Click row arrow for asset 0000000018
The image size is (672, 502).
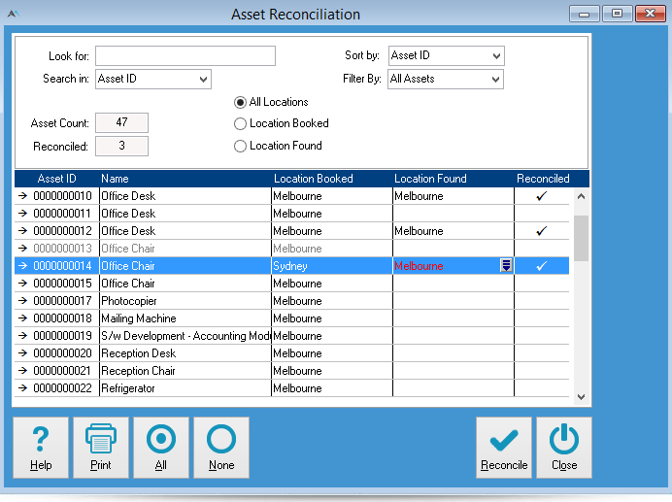click(22, 318)
